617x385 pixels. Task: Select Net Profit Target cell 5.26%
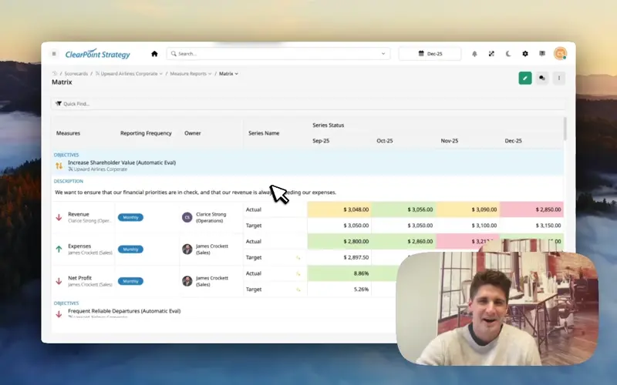(x=339, y=290)
